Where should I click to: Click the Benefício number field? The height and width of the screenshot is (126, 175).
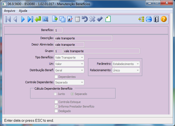(59, 30)
